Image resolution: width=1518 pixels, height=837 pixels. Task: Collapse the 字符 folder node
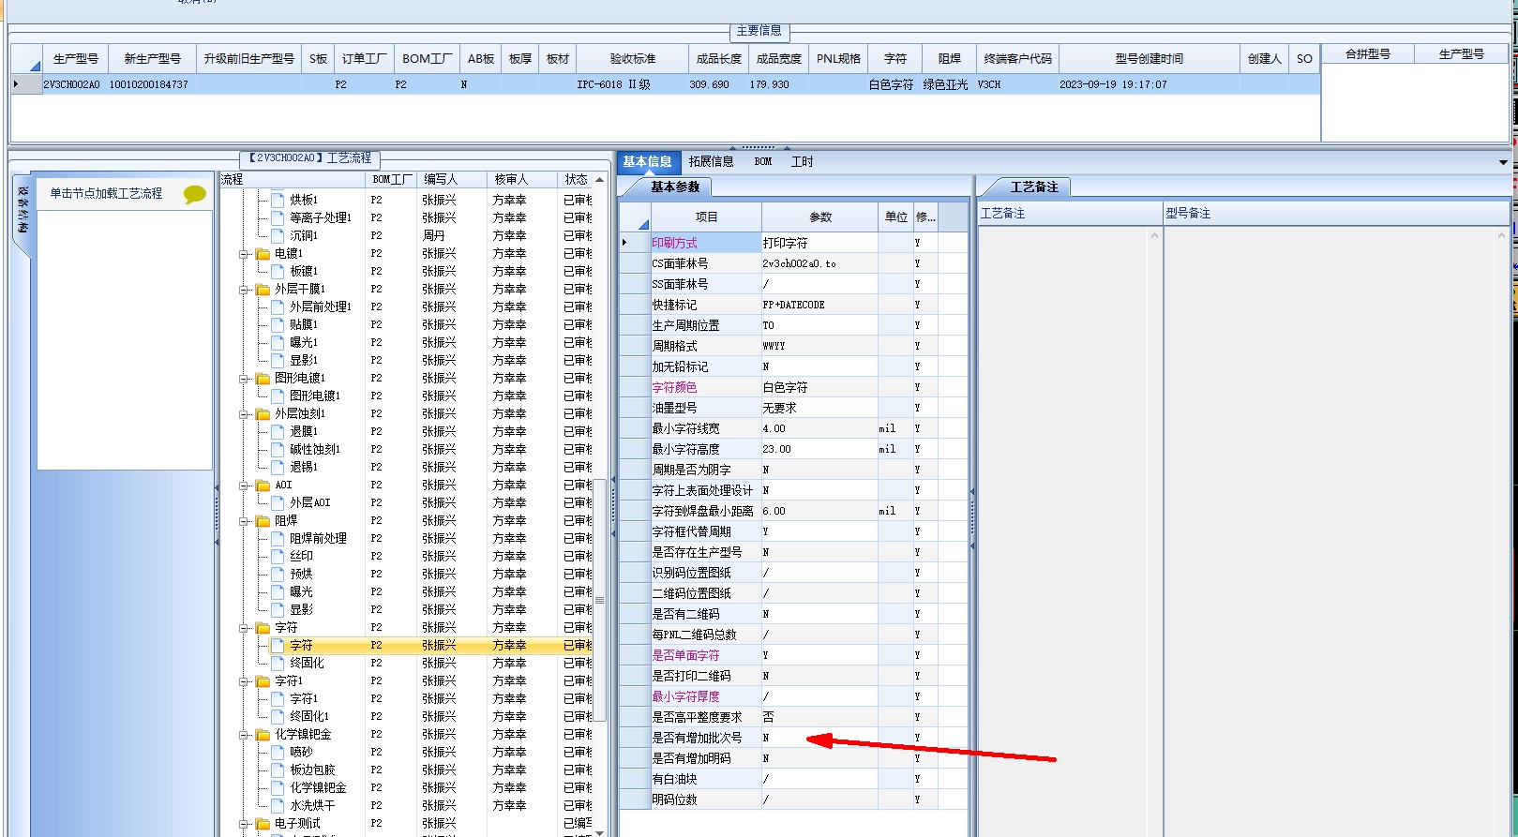[244, 627]
